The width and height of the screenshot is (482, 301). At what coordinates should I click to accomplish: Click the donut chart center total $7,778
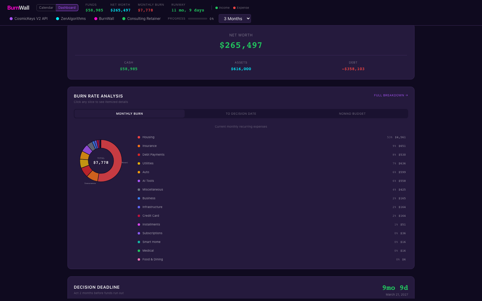[101, 163]
